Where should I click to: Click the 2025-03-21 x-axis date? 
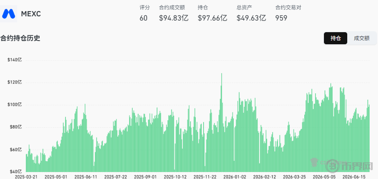tap(26, 177)
